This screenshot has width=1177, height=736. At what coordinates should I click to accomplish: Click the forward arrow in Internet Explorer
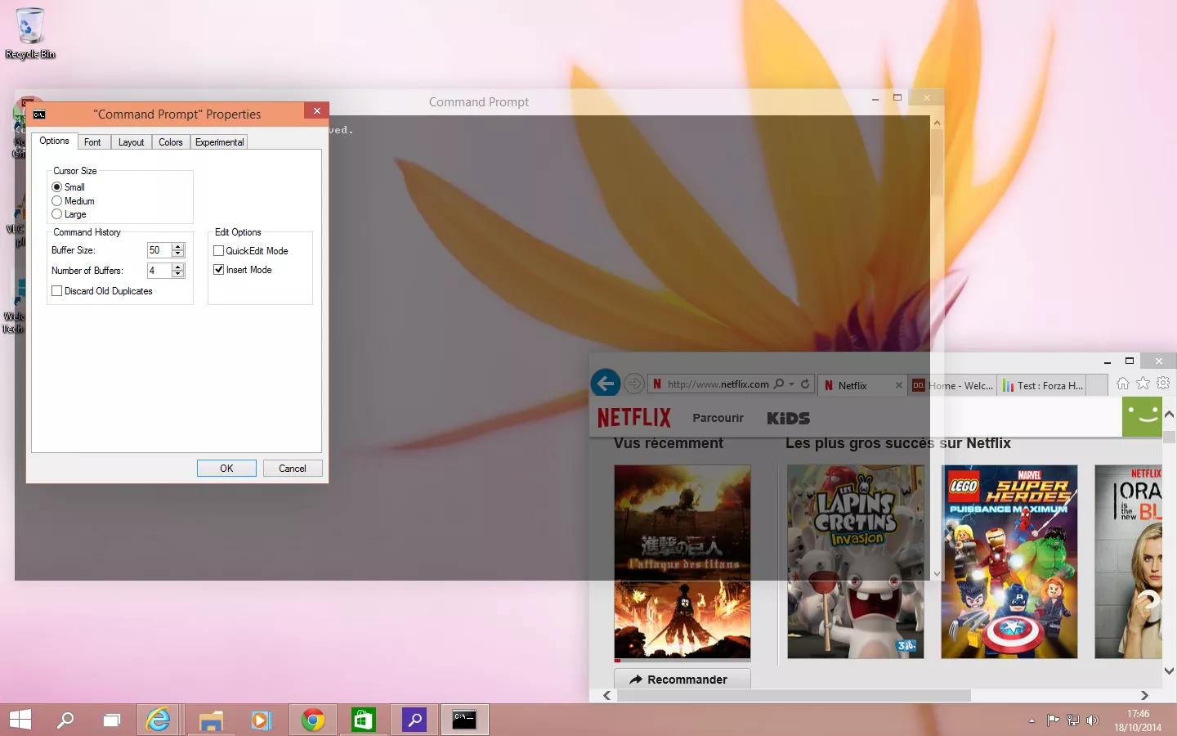tap(633, 384)
